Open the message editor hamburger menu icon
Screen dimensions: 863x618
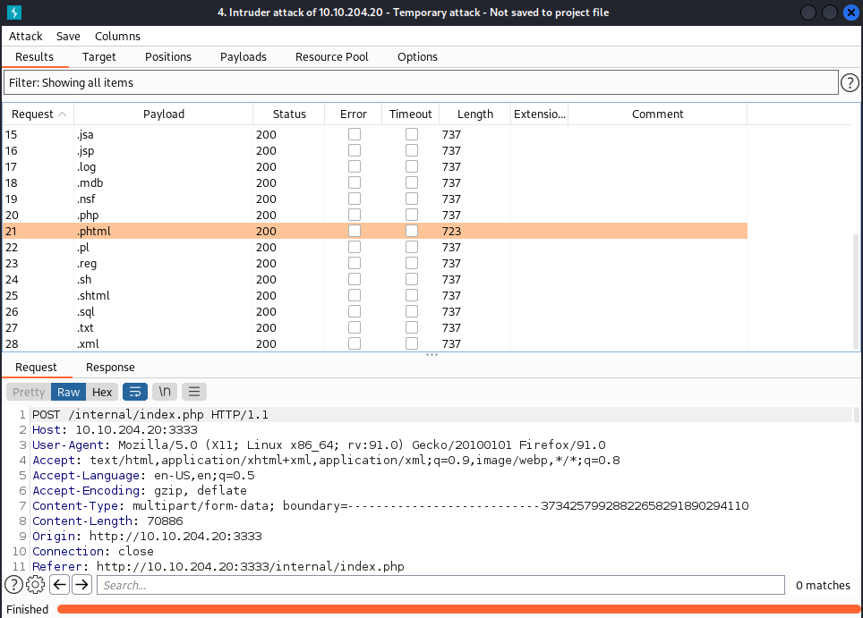194,392
